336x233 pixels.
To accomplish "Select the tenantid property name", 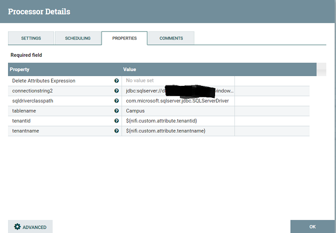I will coord(21,121).
